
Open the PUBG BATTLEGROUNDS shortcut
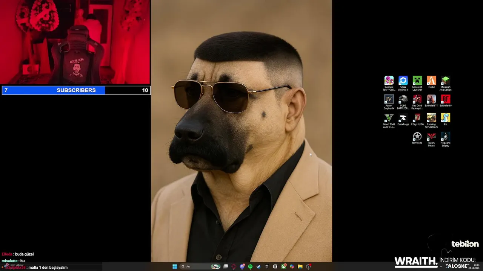point(403,102)
